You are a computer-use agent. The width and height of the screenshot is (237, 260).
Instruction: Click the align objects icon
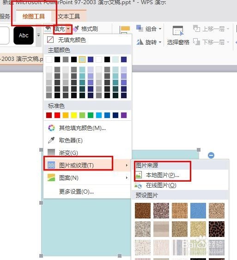coord(125,30)
